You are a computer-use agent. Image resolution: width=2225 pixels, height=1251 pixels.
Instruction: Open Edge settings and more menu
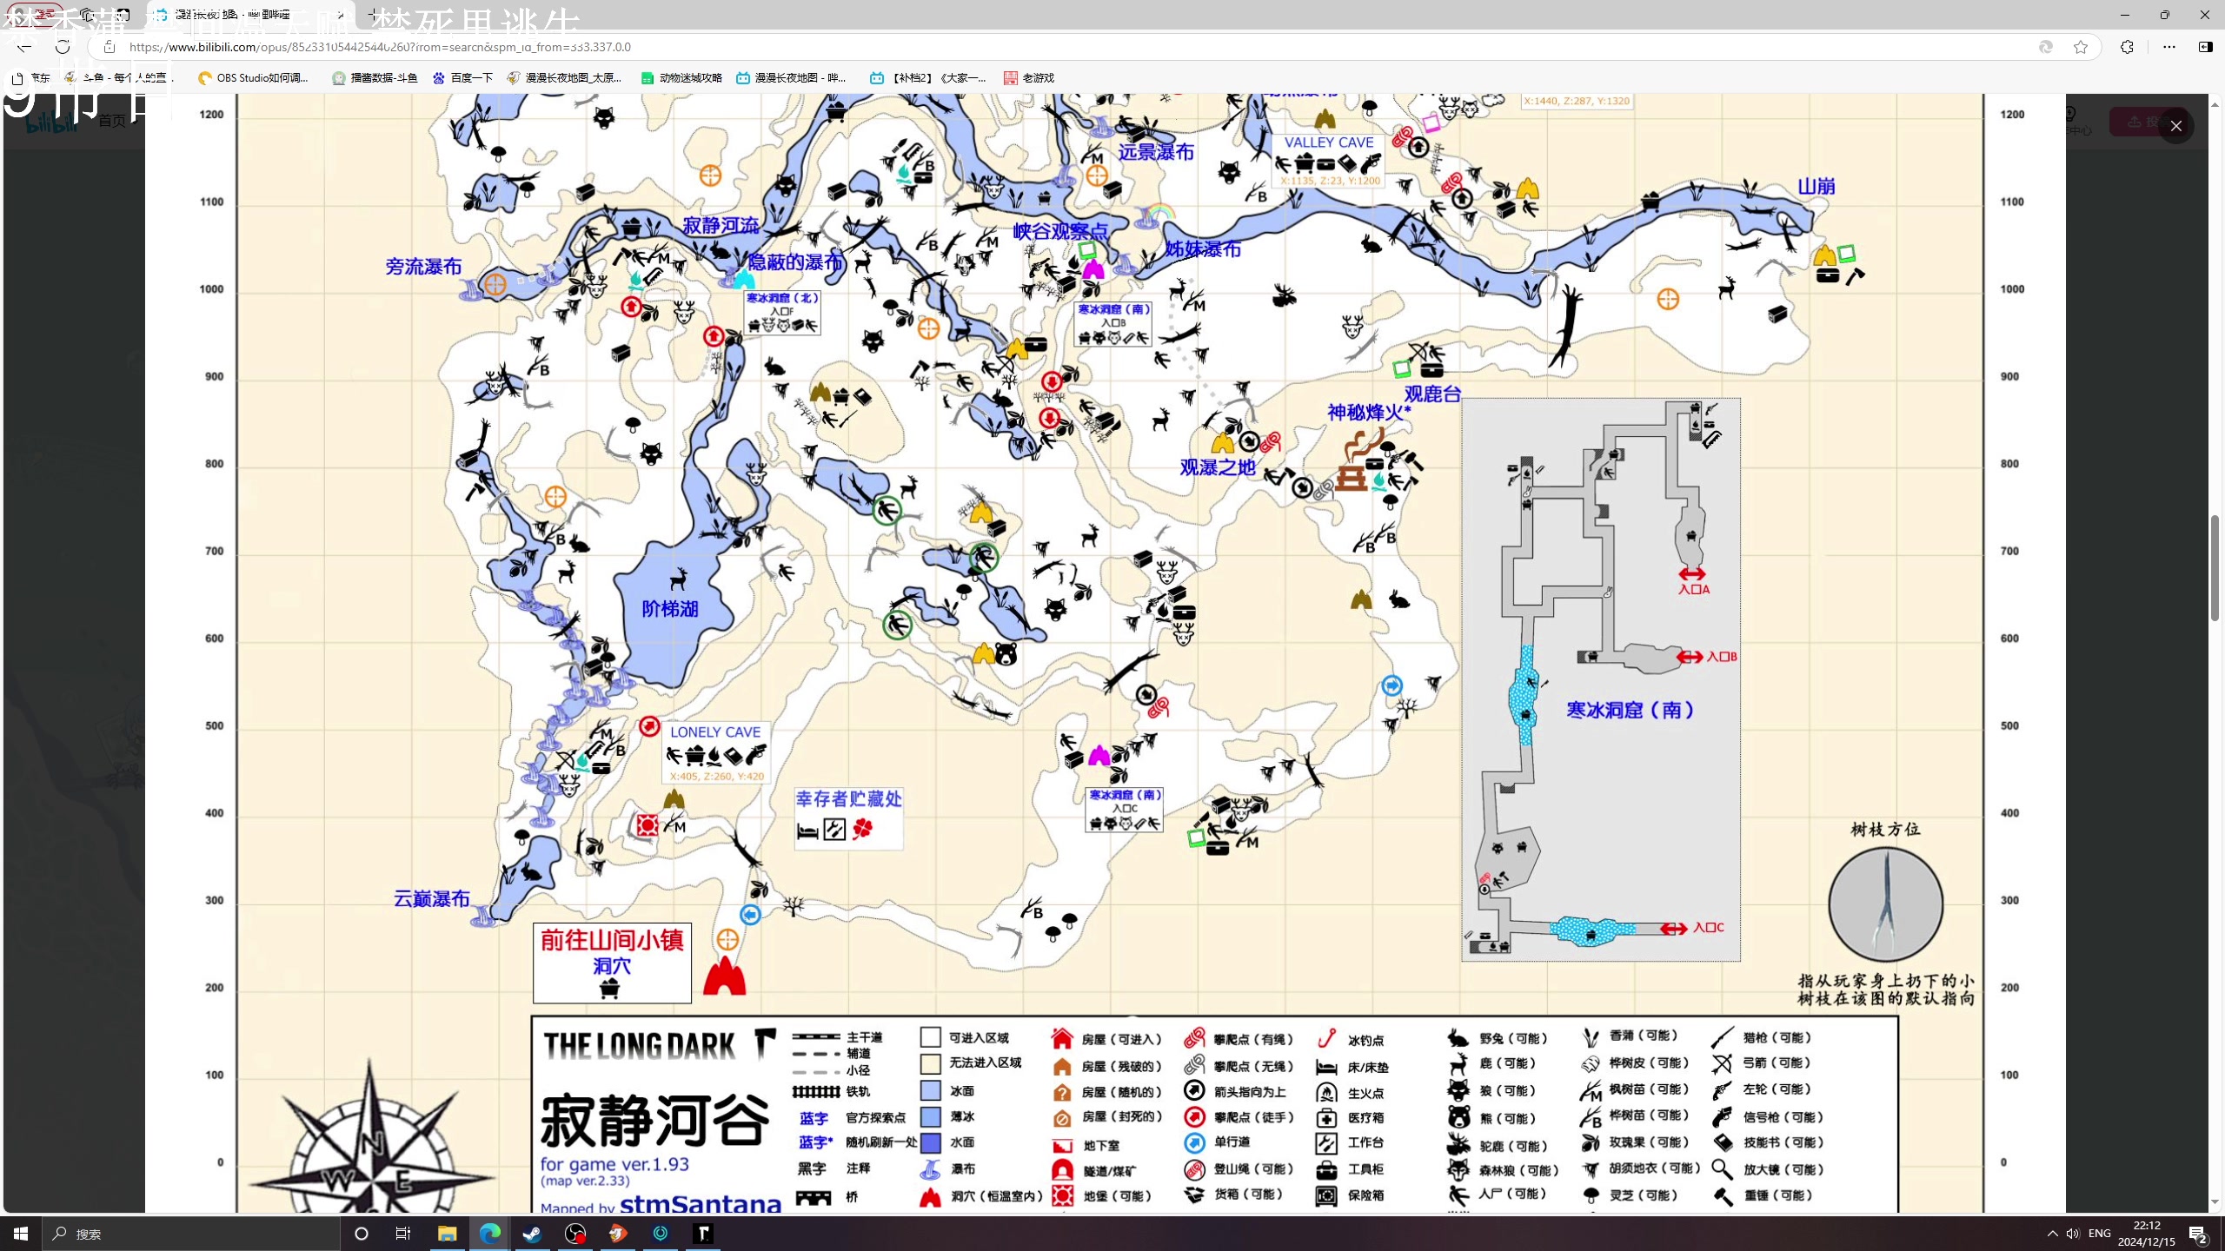coord(2169,47)
